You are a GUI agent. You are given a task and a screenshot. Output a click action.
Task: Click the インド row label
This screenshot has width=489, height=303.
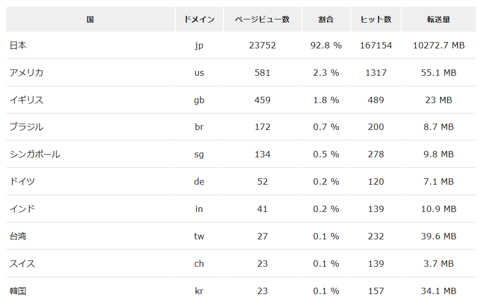pyautogui.click(x=22, y=209)
